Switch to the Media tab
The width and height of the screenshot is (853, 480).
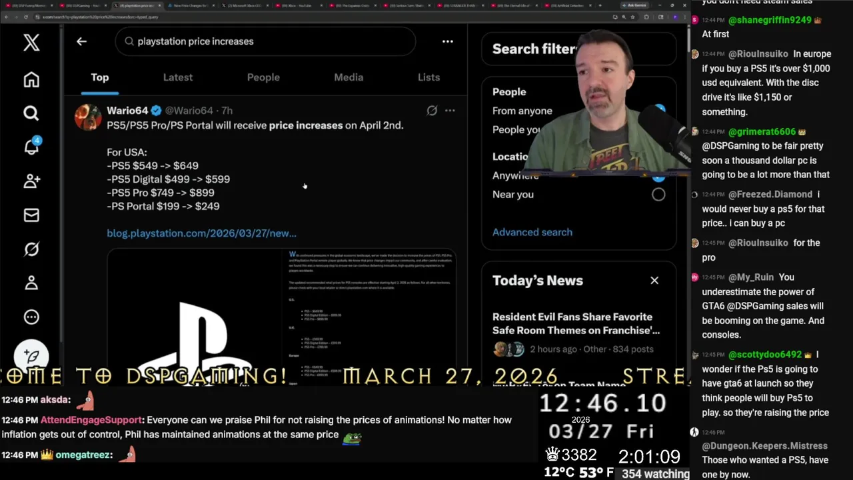[349, 77]
